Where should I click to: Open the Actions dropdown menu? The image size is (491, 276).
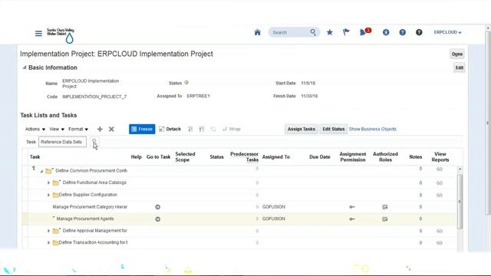point(35,129)
